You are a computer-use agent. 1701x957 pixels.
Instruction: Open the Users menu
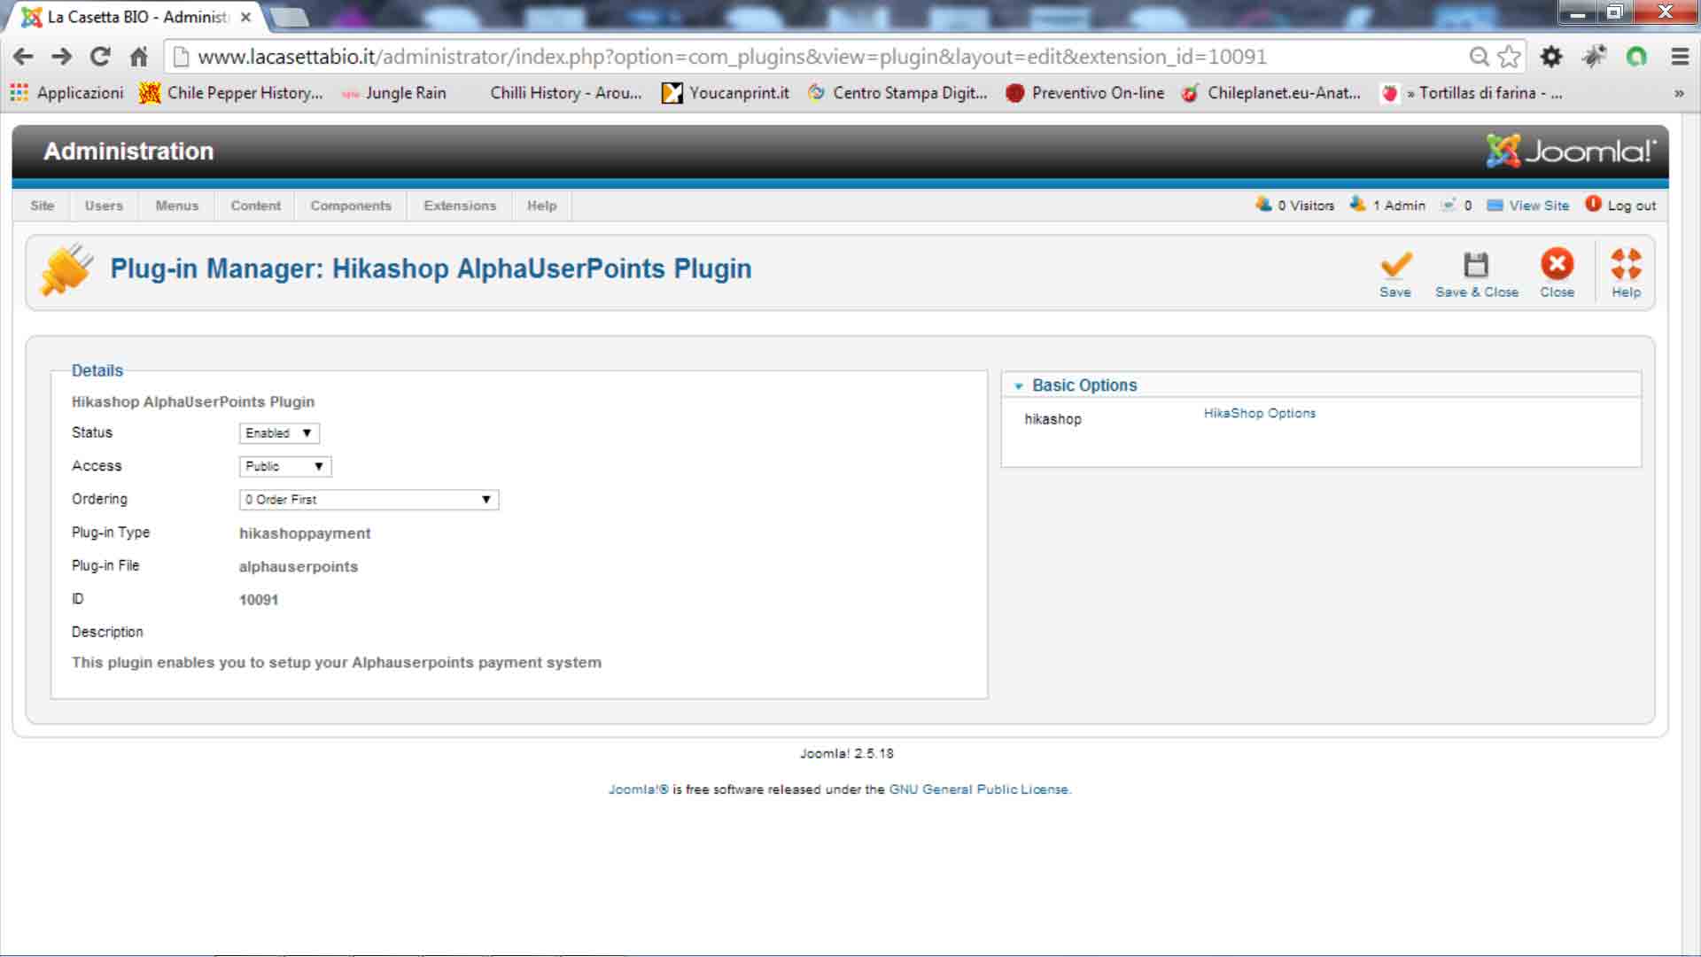pyautogui.click(x=104, y=206)
